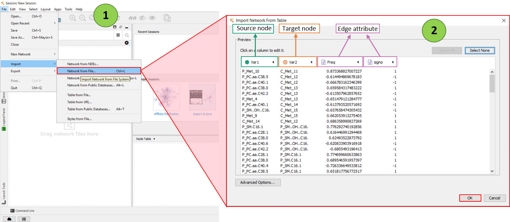The width and height of the screenshot is (510, 222).
Task: Expand the Freq column edit arrow
Action: point(358,62)
